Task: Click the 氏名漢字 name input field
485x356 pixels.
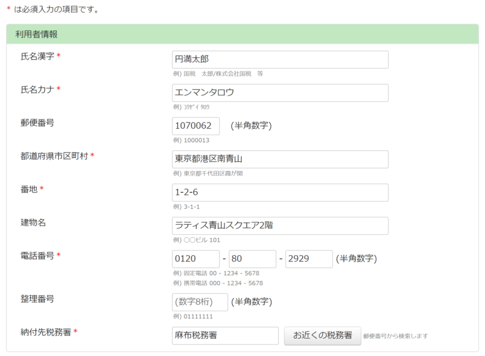Action: click(x=280, y=60)
